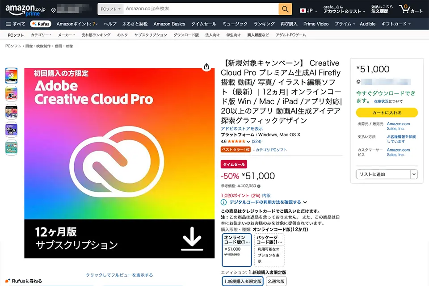This screenshot has height=286, width=429.
Task: Open the hamburger menu labeled すべて
Action: pos(15,24)
